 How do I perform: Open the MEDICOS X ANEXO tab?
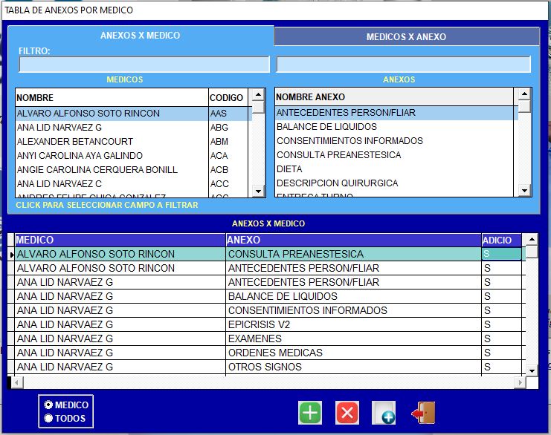pyautogui.click(x=407, y=37)
